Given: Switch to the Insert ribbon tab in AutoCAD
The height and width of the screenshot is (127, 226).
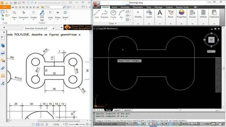Looking at the screenshot, I should coord(114,7).
